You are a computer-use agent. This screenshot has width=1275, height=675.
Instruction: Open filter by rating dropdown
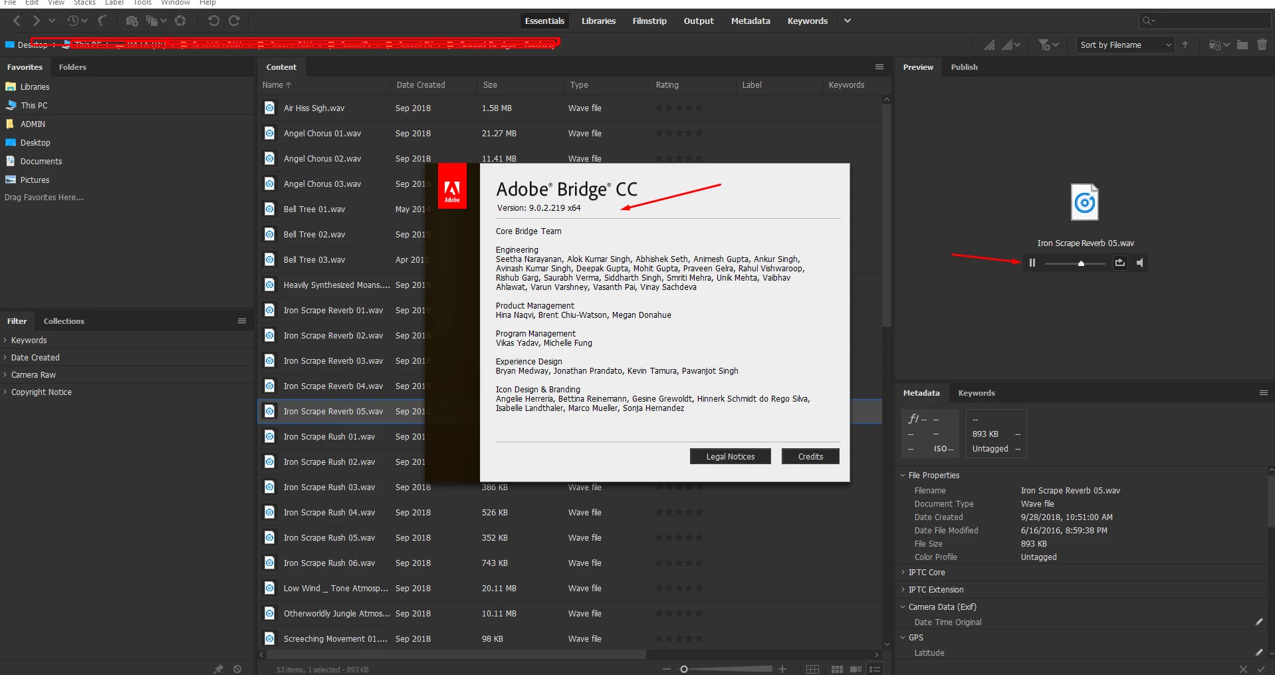pyautogui.click(x=1048, y=45)
